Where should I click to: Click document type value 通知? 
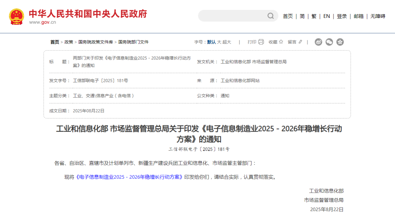tap(225, 96)
